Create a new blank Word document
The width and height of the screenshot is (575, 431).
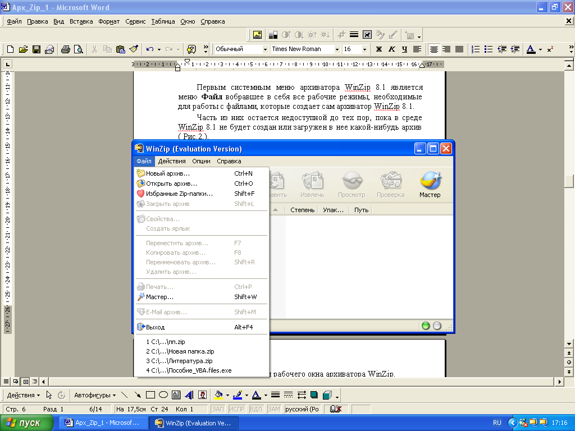click(10, 49)
